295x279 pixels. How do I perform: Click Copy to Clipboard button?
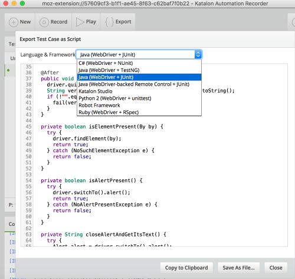pyautogui.click(x=186, y=268)
